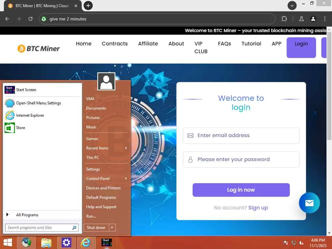This screenshot has height=249, width=332.
Task: Open the APP page
Action: click(277, 44)
